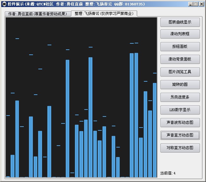Viewport: 206px width, 182px height.
Task: Open 滑动背景面板 demo
Action: pyautogui.click(x=180, y=59)
